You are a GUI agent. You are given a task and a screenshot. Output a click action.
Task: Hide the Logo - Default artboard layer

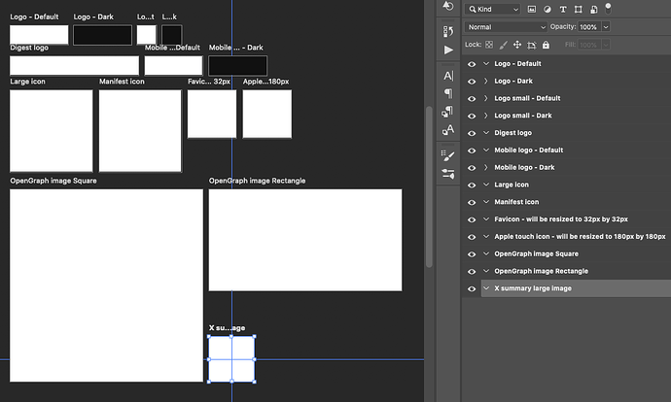tap(472, 64)
